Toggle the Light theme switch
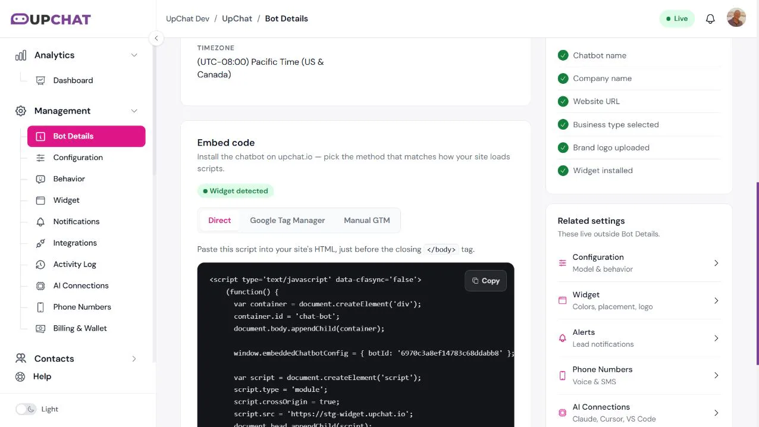The width and height of the screenshot is (759, 427). coord(26,409)
